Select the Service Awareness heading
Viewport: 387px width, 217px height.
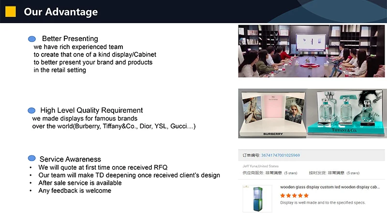pos(70,159)
